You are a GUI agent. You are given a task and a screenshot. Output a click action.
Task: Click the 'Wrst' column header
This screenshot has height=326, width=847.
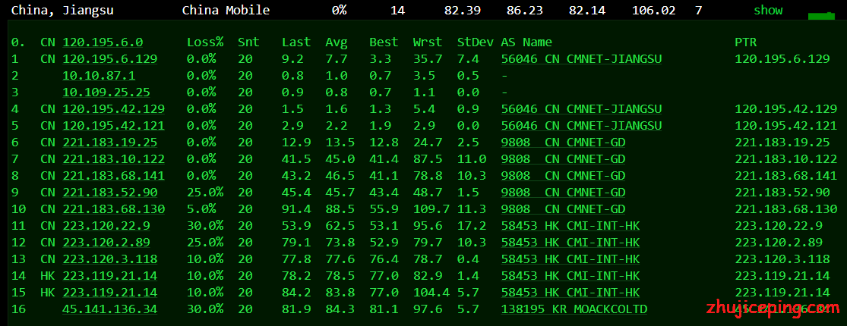coord(428,42)
